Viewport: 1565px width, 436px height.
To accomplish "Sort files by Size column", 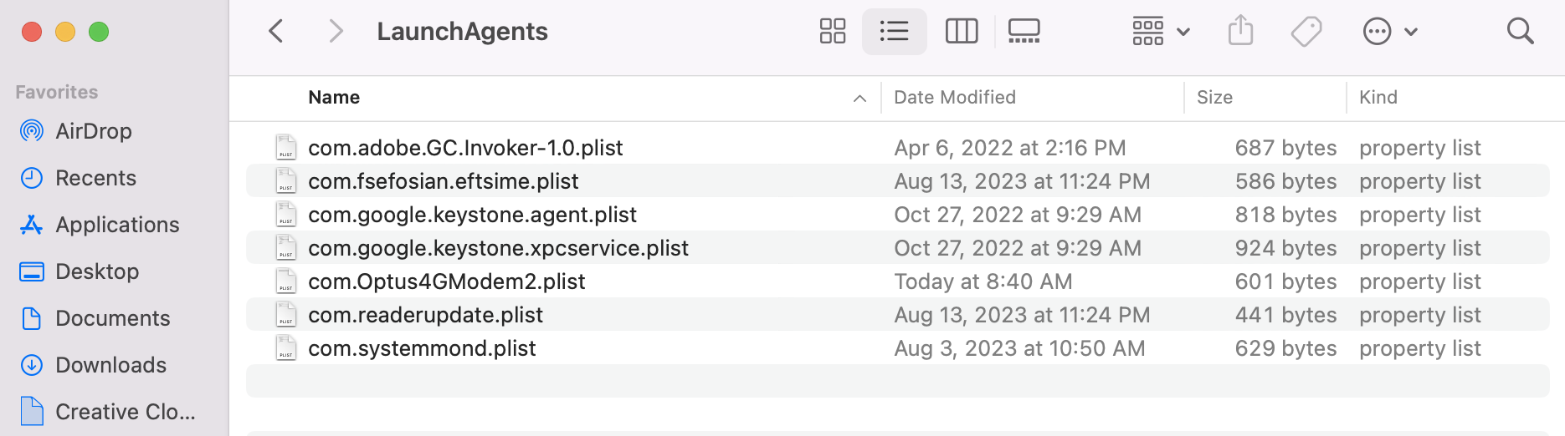I will [x=1214, y=98].
